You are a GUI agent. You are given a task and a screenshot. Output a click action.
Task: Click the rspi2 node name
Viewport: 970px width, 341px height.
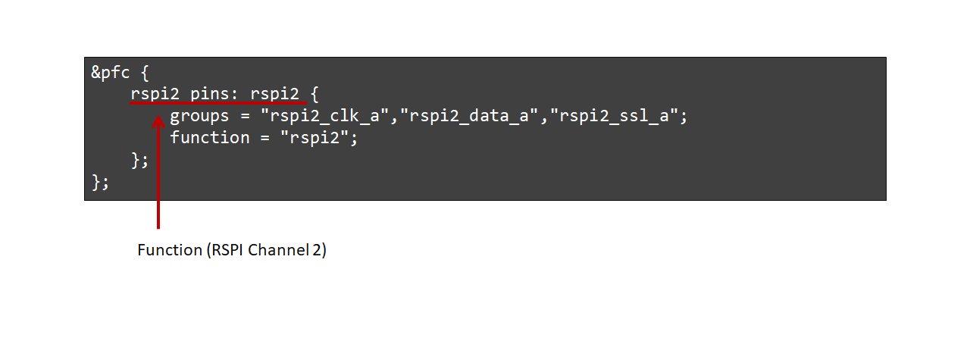click(275, 95)
